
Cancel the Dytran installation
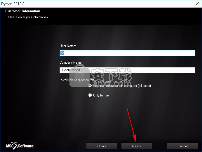tap(182, 146)
